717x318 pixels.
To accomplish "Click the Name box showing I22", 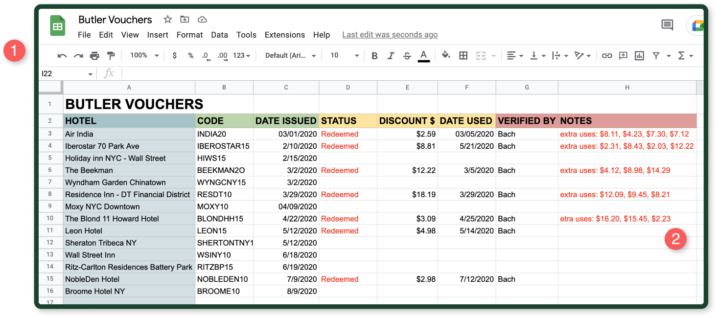I will pos(63,74).
